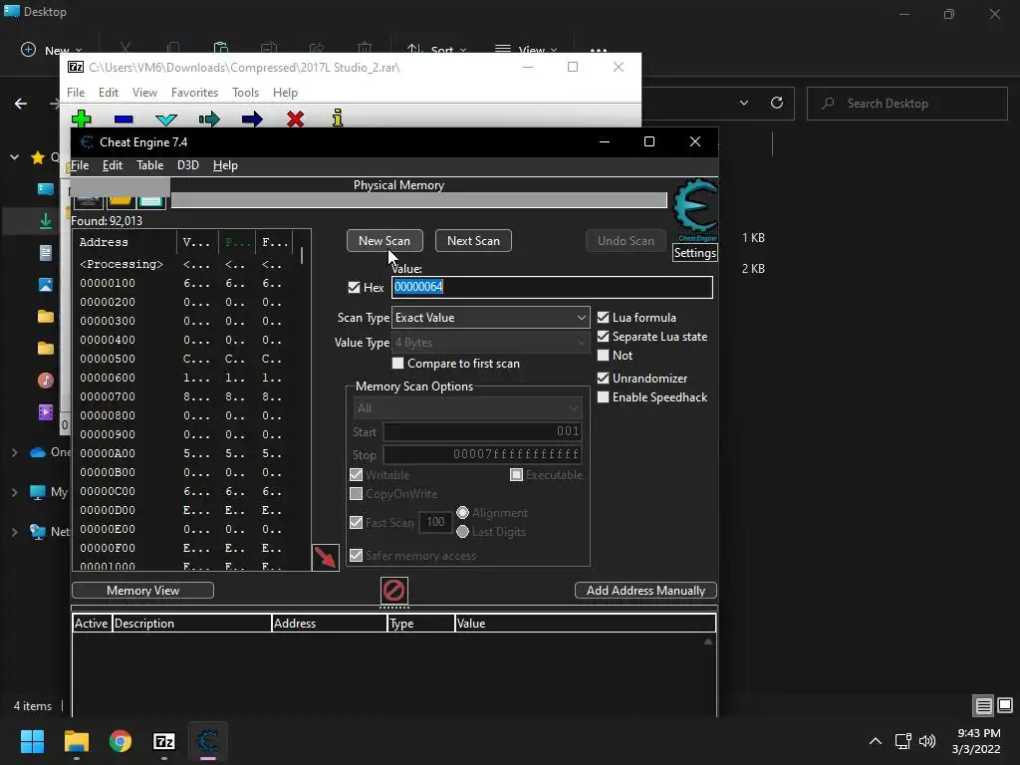
Task: Open 7-Zip Favorites menu
Action: click(194, 93)
